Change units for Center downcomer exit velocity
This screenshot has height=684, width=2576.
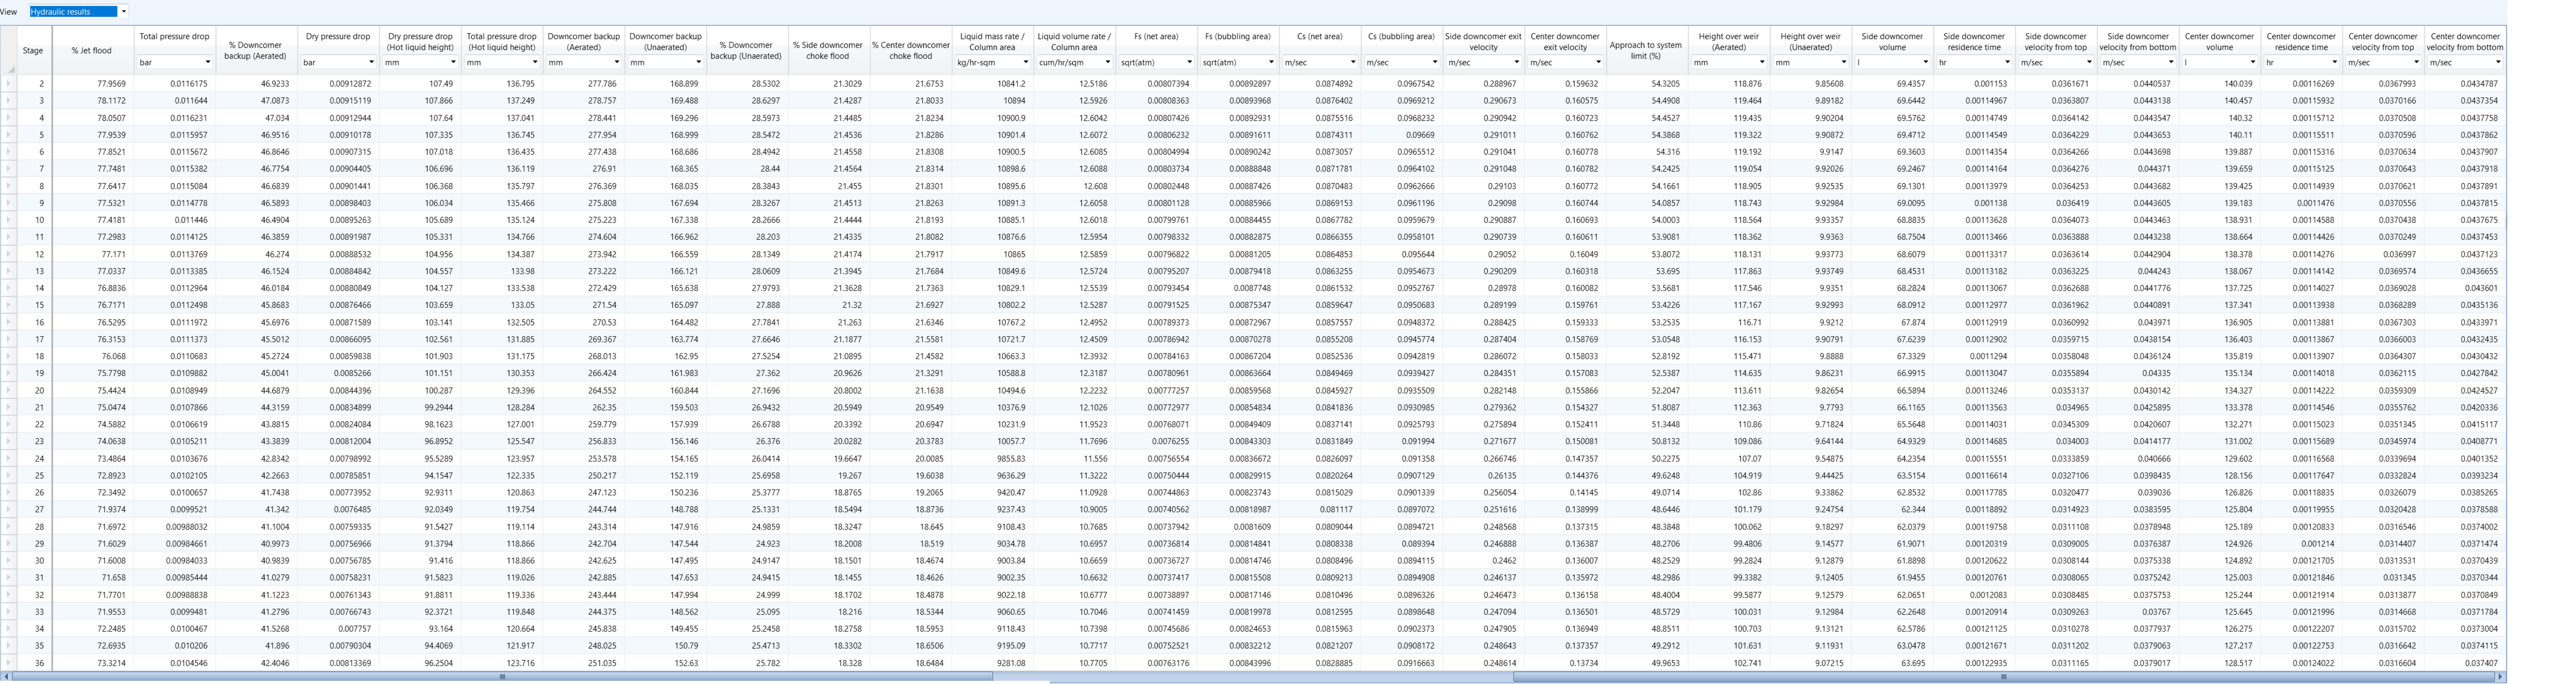(1566, 62)
